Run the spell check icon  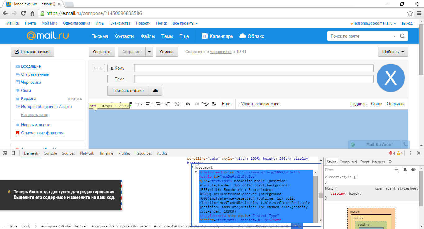pos(205,104)
